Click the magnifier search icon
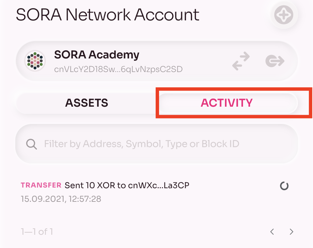 pyautogui.click(x=32, y=144)
